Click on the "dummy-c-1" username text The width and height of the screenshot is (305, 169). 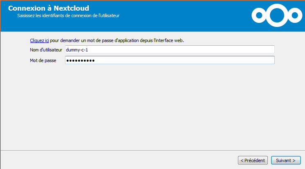(77, 50)
